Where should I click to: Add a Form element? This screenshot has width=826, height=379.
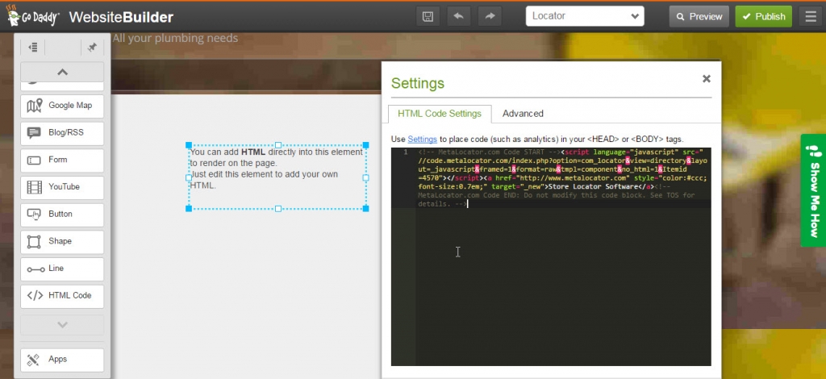[62, 160]
